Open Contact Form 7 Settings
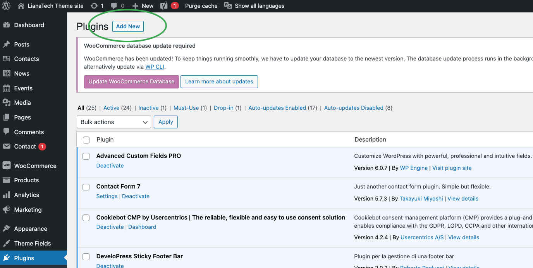533x268 pixels. [107, 196]
